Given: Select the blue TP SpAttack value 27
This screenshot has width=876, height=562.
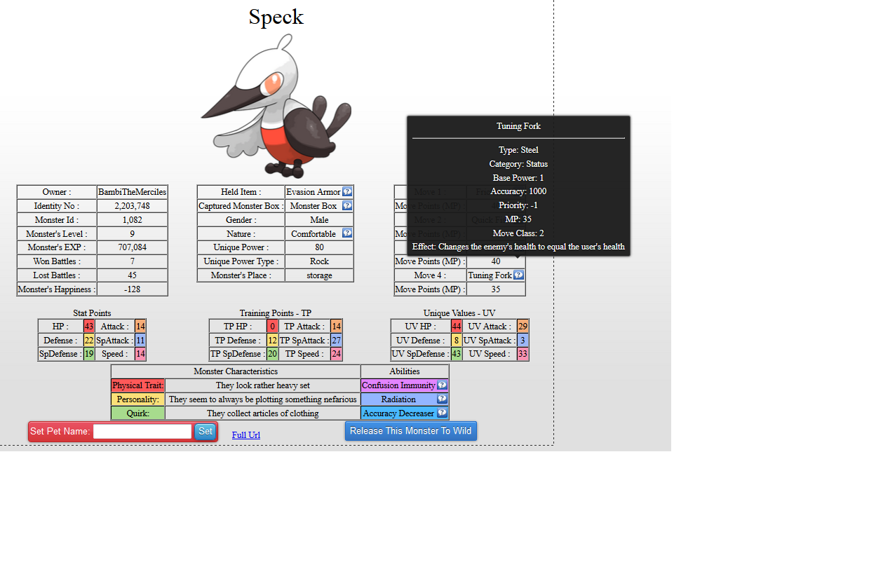Looking at the screenshot, I should click(x=337, y=341).
